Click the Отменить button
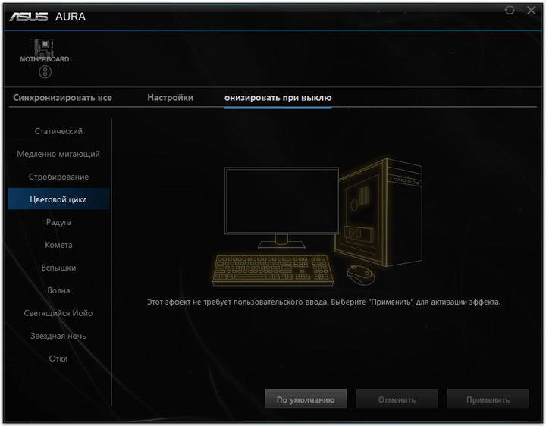 pos(397,399)
